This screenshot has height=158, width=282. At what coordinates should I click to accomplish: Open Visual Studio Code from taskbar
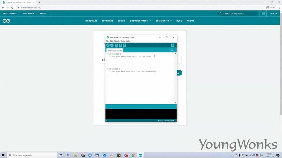pos(104,155)
